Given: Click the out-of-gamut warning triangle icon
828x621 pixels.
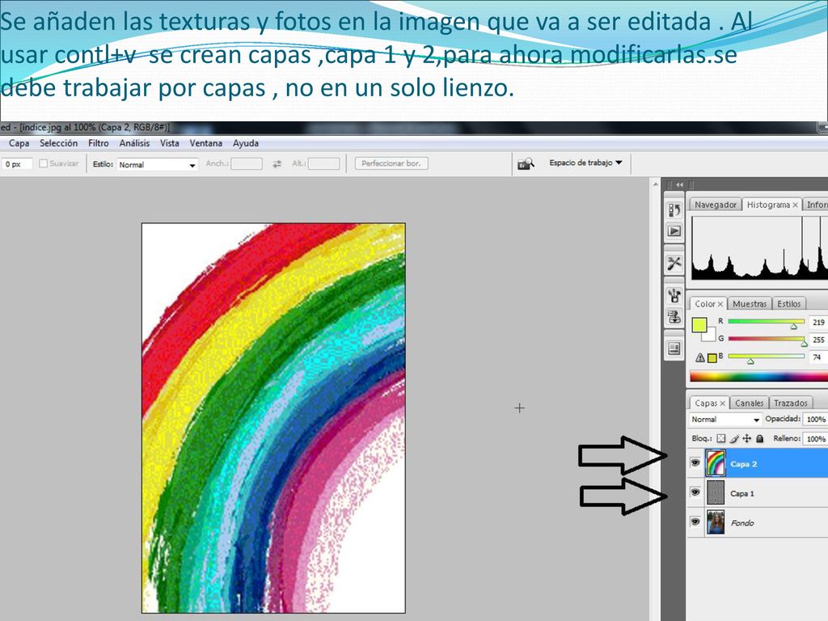Looking at the screenshot, I should [x=700, y=357].
